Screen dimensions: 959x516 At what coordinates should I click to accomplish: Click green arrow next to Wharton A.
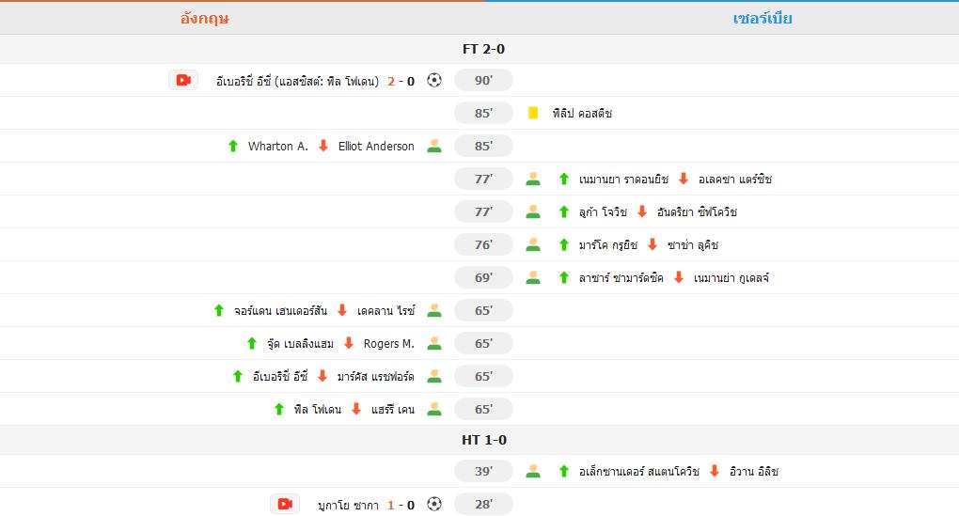click(x=233, y=147)
